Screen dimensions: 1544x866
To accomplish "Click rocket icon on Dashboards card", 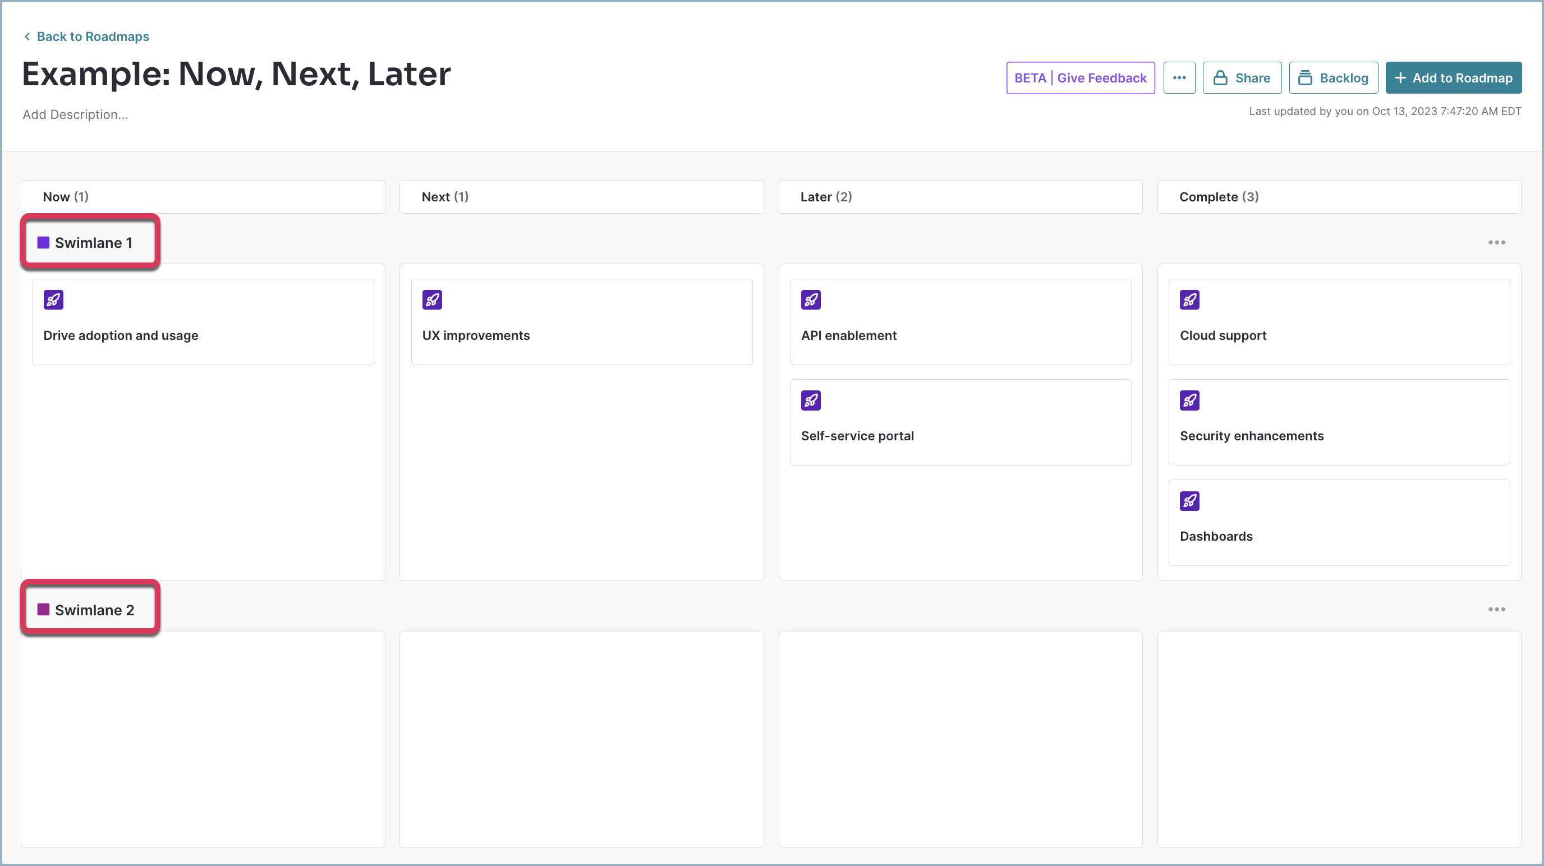I will [x=1190, y=501].
